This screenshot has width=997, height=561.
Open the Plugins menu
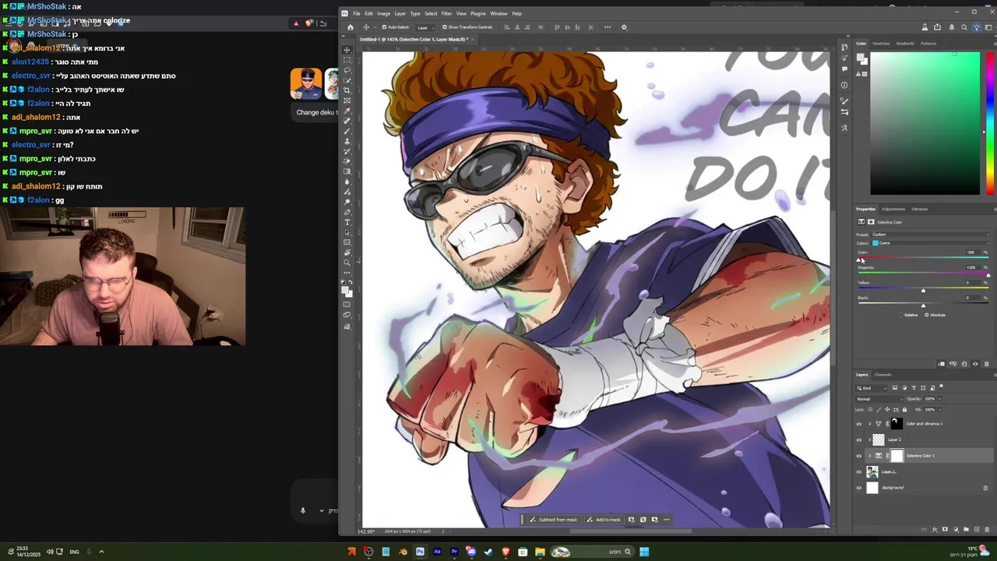click(x=477, y=13)
